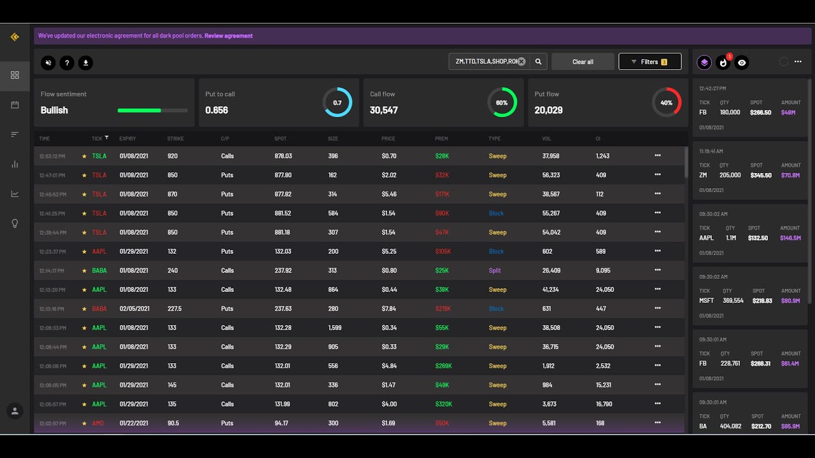
Task: Open the user profile avatar in the sidebar
Action: tap(15, 411)
